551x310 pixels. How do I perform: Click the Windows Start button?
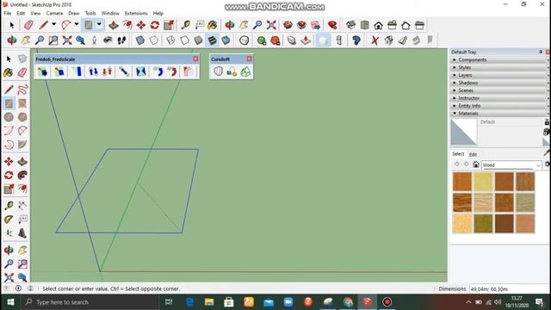pyautogui.click(x=10, y=302)
